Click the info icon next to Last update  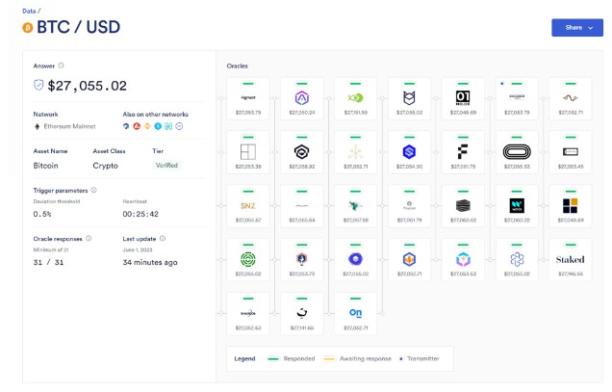pos(162,238)
